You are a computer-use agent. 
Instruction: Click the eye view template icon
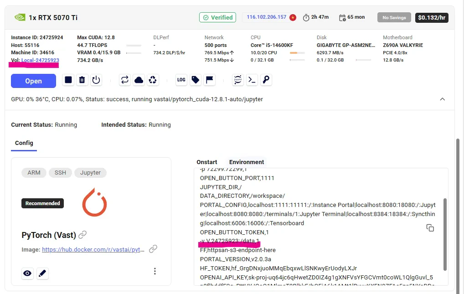[27, 273]
